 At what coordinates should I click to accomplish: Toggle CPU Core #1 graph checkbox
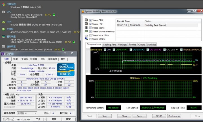[114, 49]
